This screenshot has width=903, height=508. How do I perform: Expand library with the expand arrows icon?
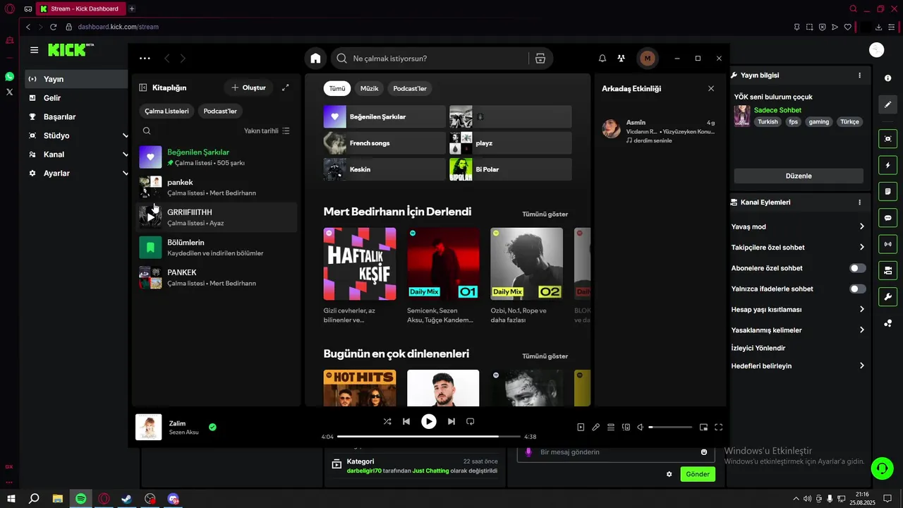285,87
